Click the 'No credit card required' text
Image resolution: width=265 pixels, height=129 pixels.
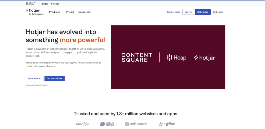[37, 85]
